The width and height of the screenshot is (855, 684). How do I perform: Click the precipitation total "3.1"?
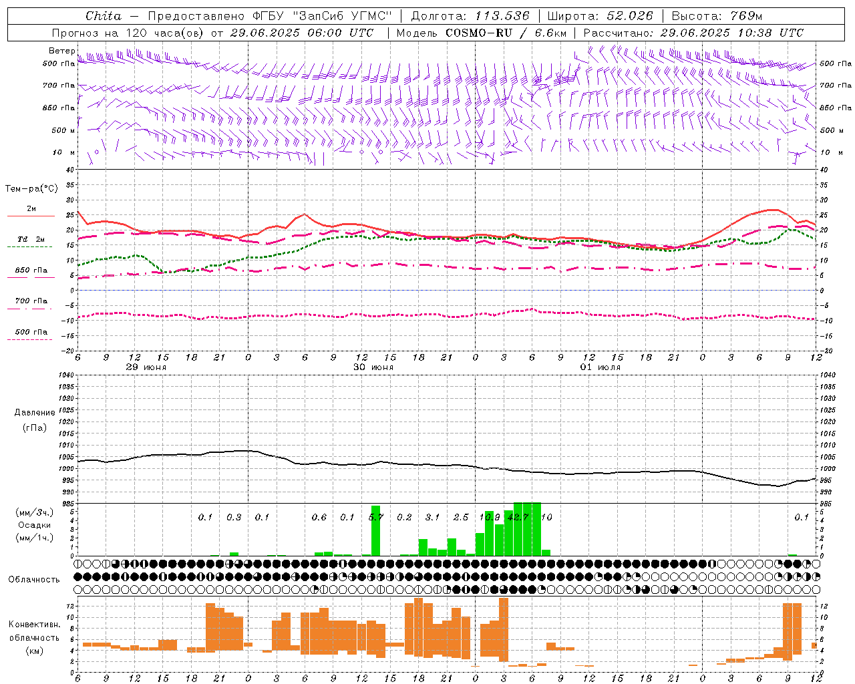[x=433, y=517]
